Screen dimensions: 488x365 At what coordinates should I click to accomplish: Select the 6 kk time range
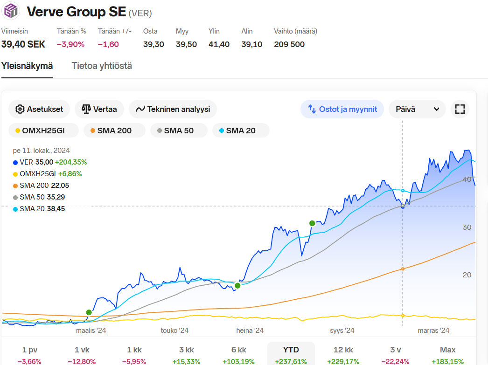239,354
